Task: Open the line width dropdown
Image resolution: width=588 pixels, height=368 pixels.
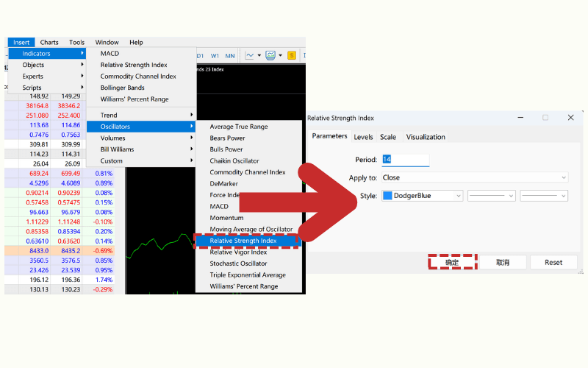Action: [x=544, y=196]
